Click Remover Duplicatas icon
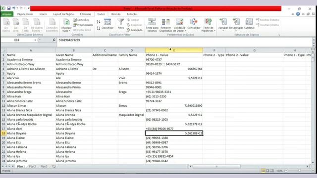The image size is (317, 178). tap(165, 25)
